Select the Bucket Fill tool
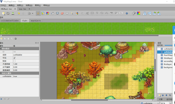Screen dimensions: 175x104 tap(52, 13)
